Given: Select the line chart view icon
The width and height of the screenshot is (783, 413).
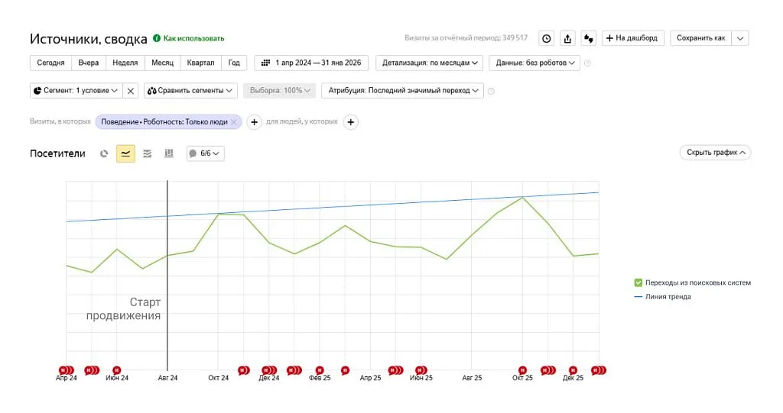Looking at the screenshot, I should (125, 153).
